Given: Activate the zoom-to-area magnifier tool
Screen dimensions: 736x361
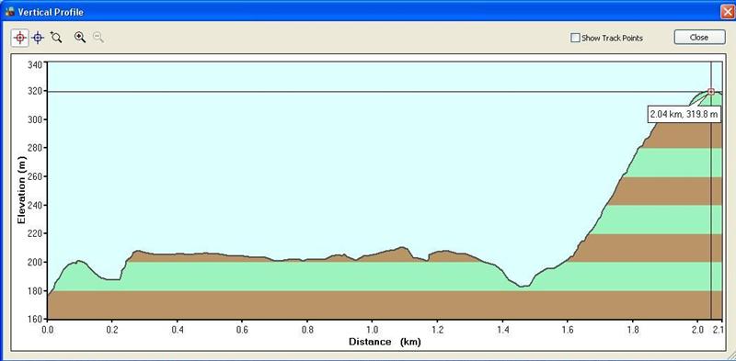Looking at the screenshot, I should click(x=56, y=38).
